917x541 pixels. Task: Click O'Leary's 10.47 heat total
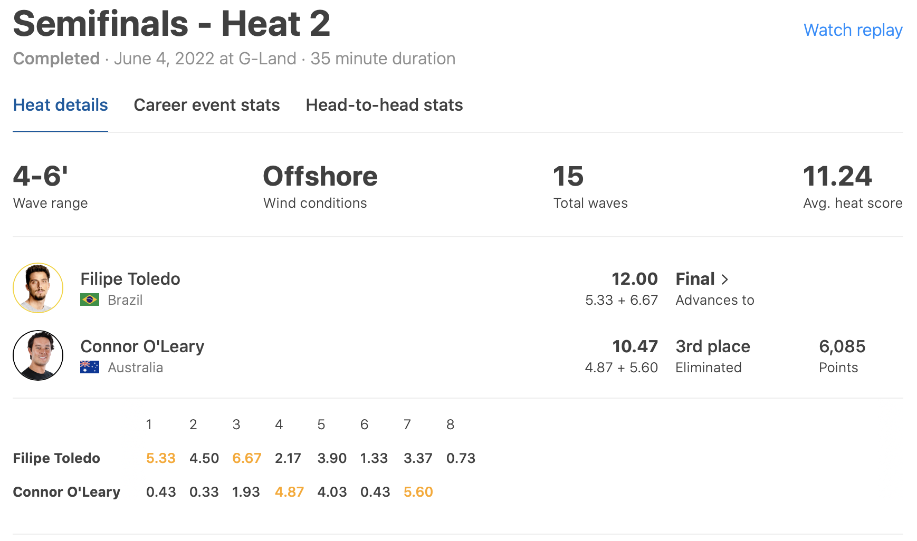point(635,346)
